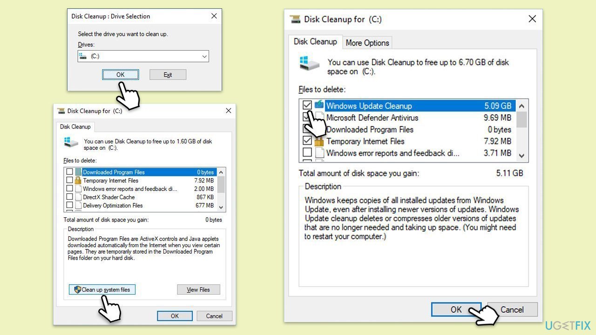Screen dimensions: 596x335
Task: Close the large Disk Cleanup window
Action: tap(532, 19)
